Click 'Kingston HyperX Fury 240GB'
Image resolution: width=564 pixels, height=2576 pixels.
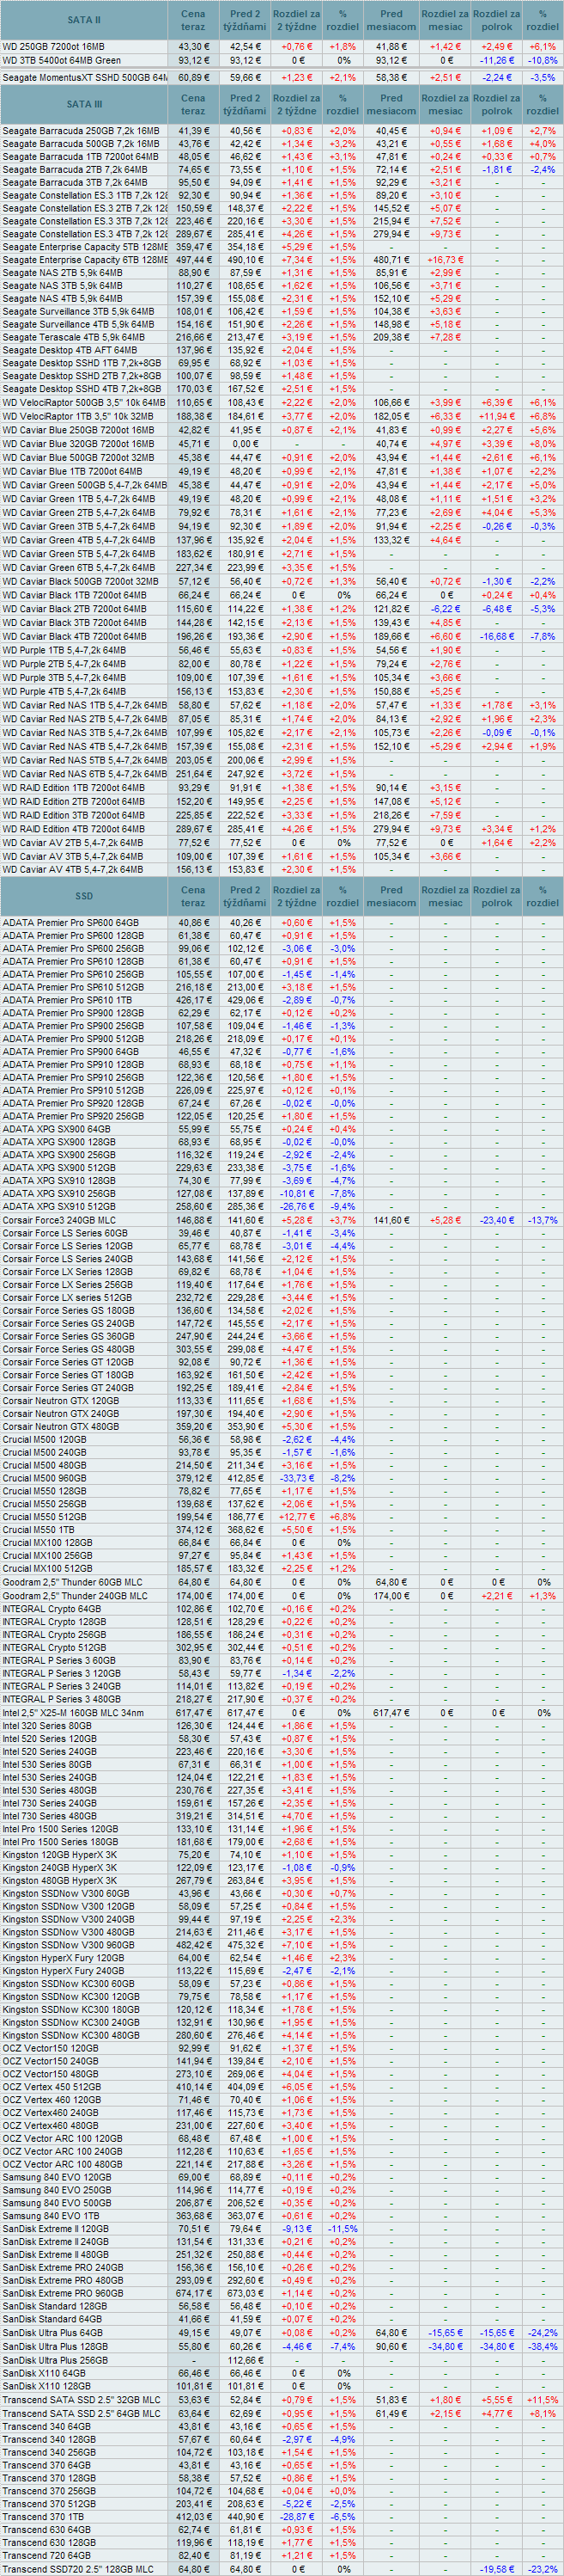click(63, 1971)
